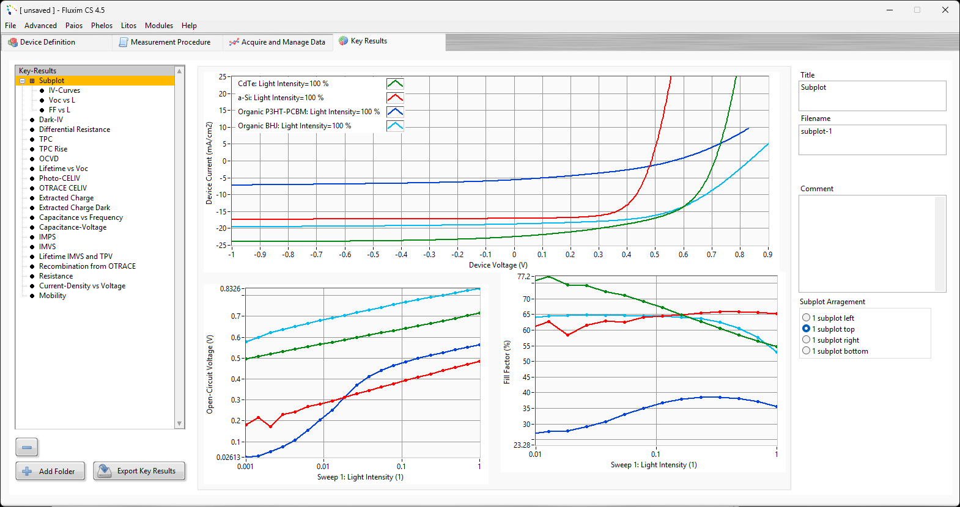Viewport: 960px width, 507px height.
Task: Click the Organic BHJ cyan legend swatch
Action: (395, 126)
